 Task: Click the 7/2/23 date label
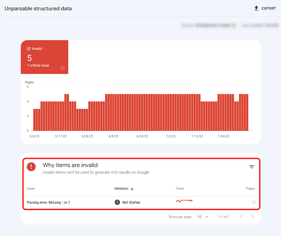click(171, 136)
